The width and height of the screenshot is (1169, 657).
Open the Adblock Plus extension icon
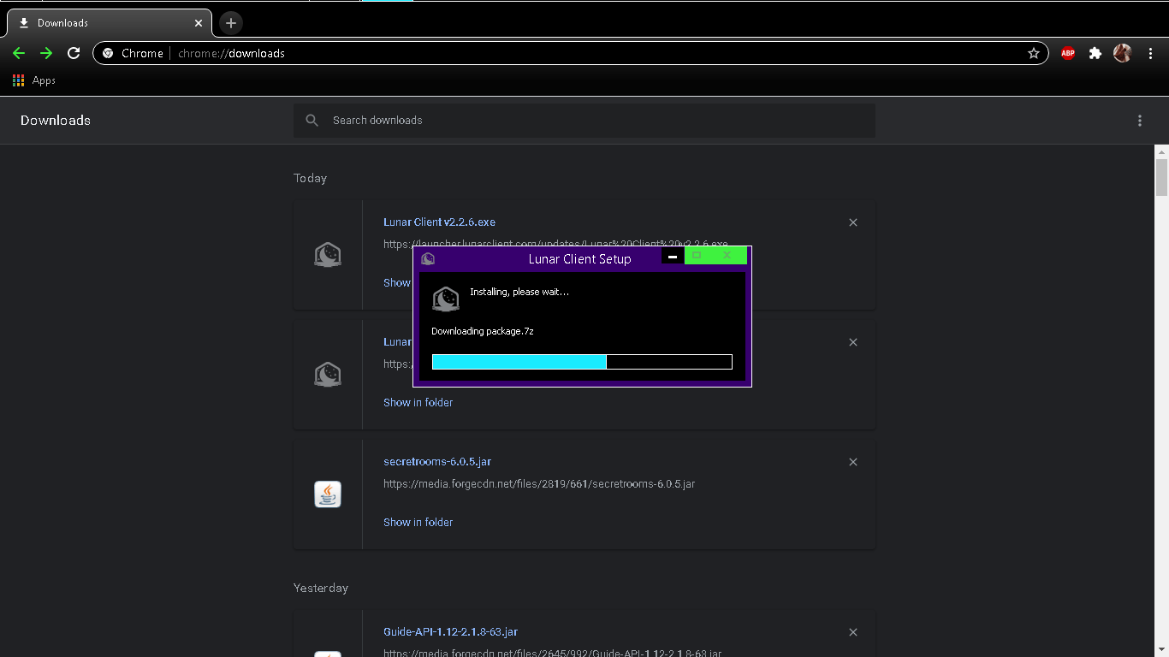[1067, 53]
